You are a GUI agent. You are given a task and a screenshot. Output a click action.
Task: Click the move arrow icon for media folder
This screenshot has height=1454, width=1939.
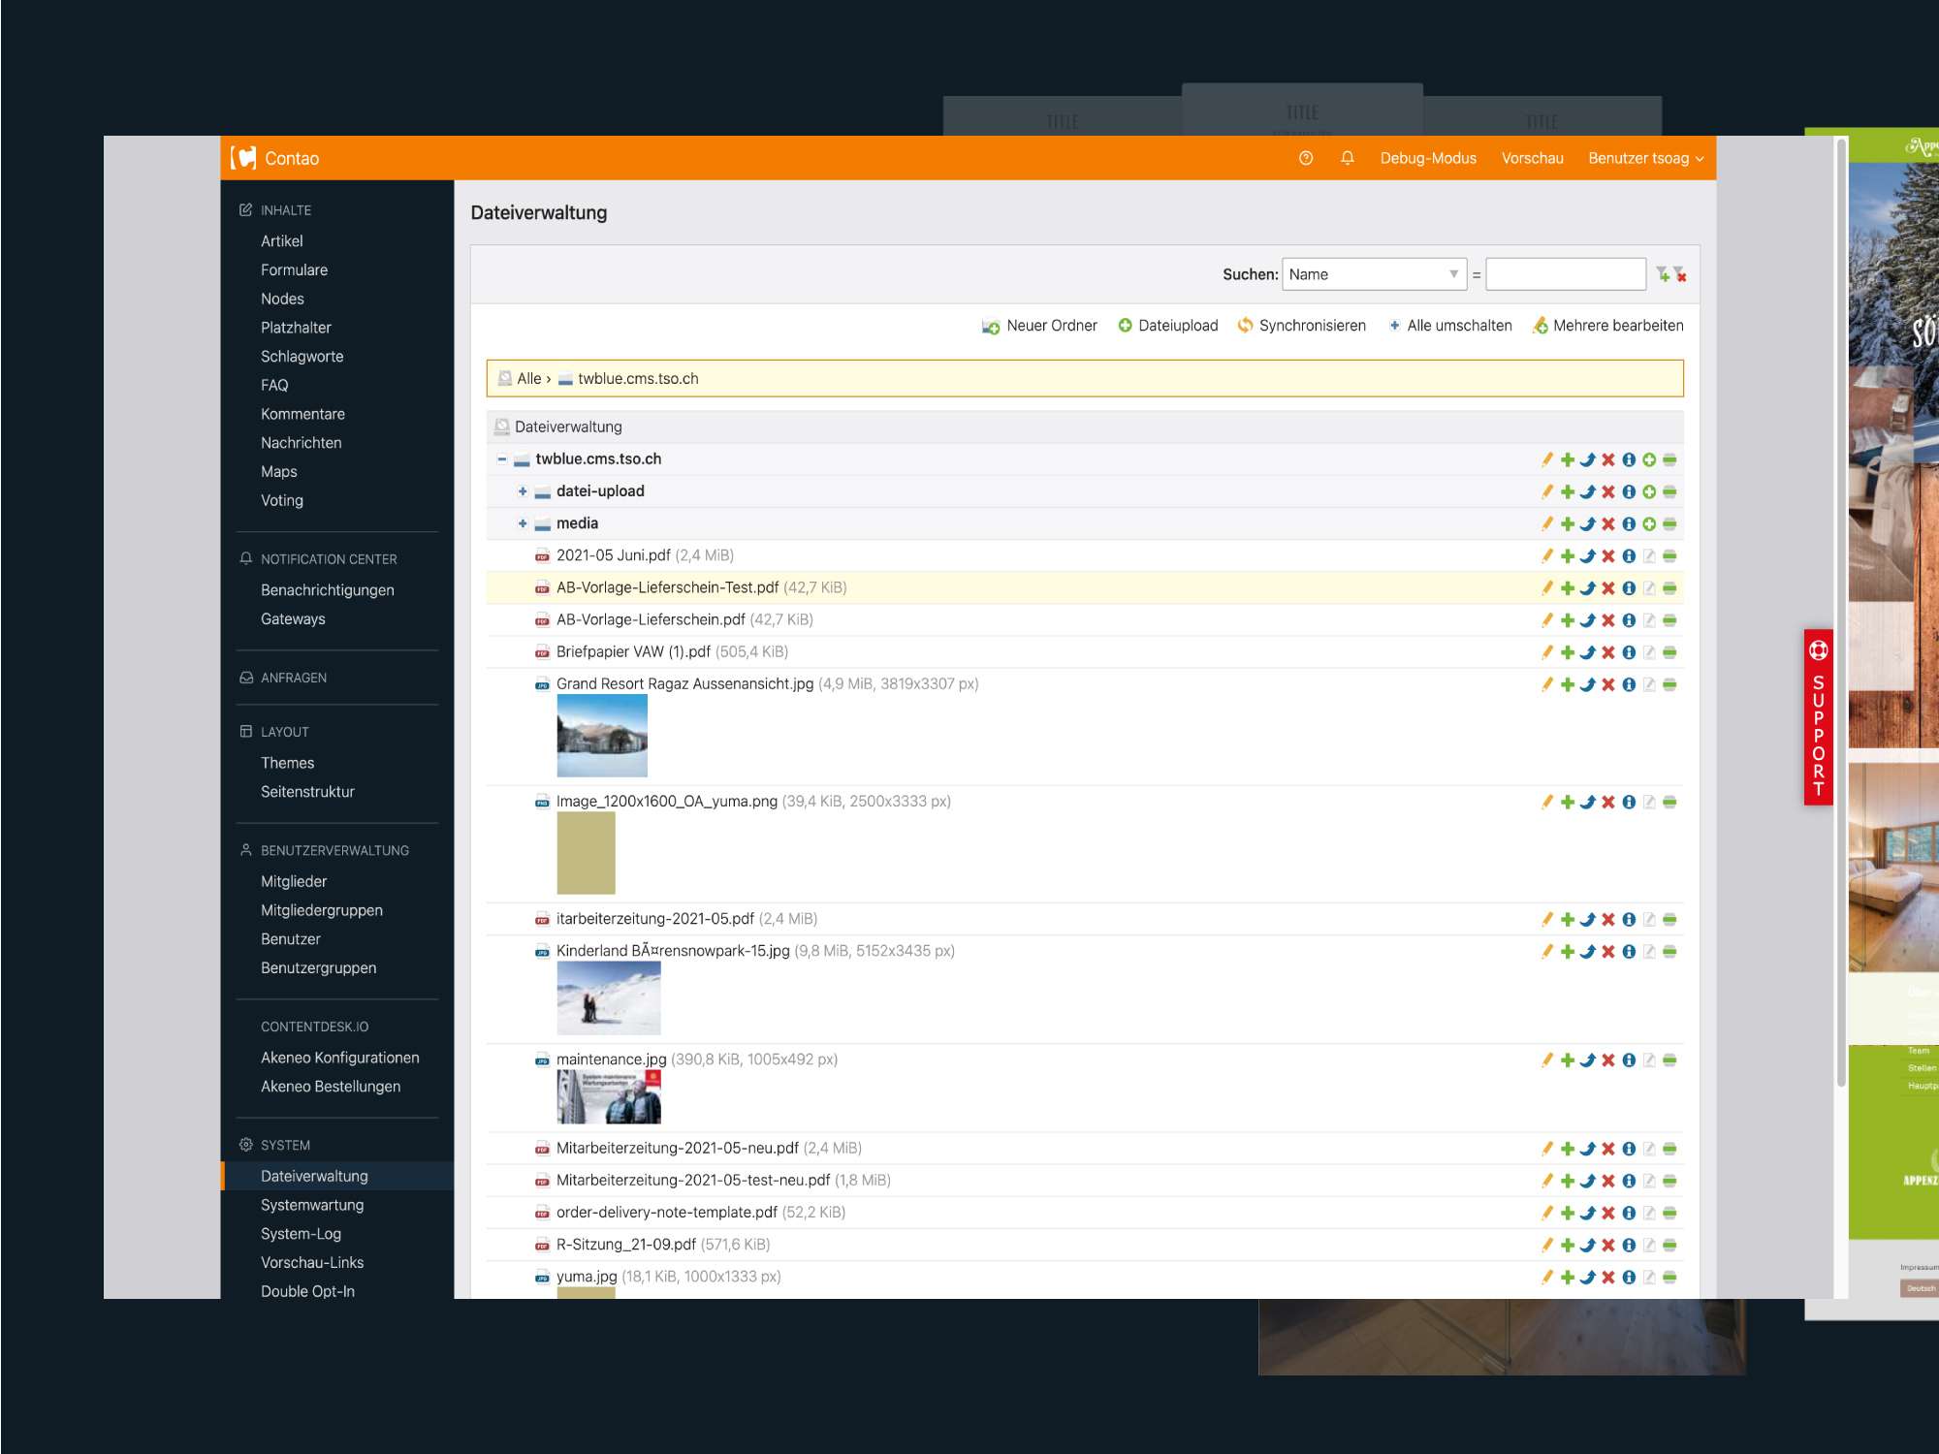pyautogui.click(x=1588, y=523)
